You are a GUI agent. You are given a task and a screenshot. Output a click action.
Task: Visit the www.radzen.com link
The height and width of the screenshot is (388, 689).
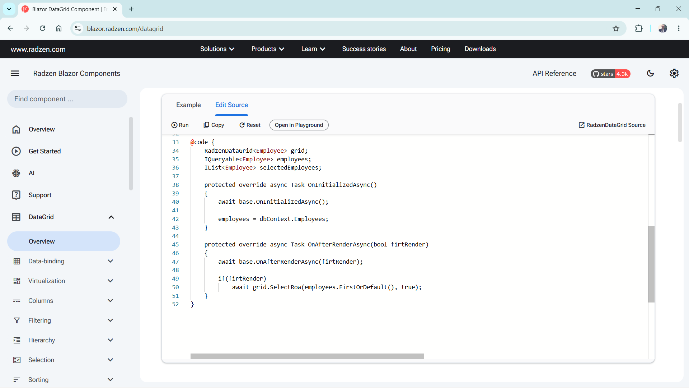pyautogui.click(x=38, y=49)
